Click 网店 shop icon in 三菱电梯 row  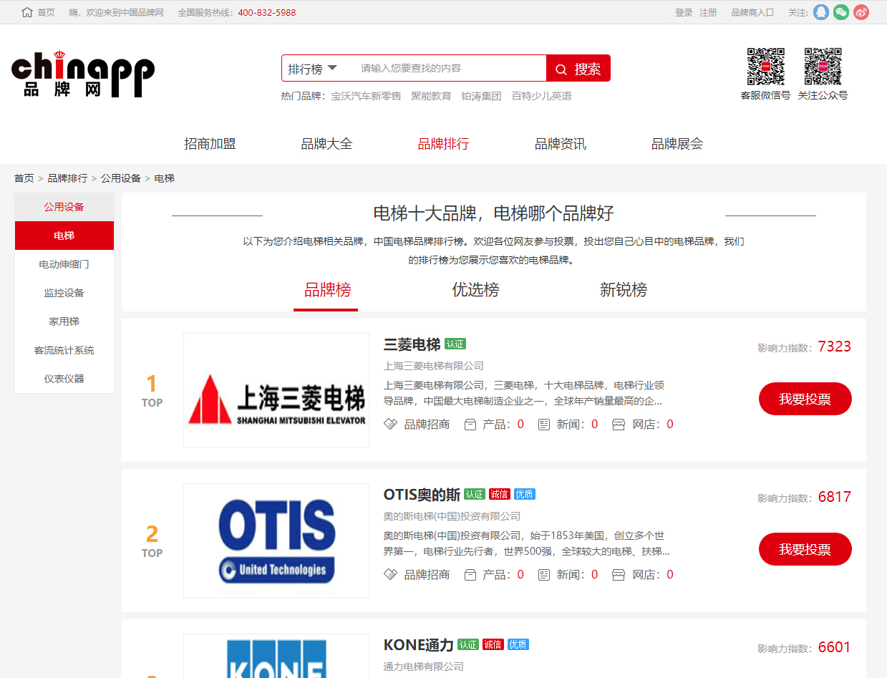tap(619, 425)
